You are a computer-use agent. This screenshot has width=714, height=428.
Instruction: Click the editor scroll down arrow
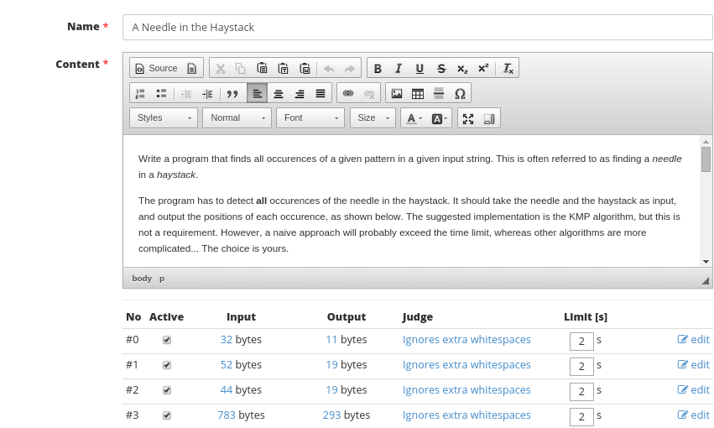(x=706, y=261)
